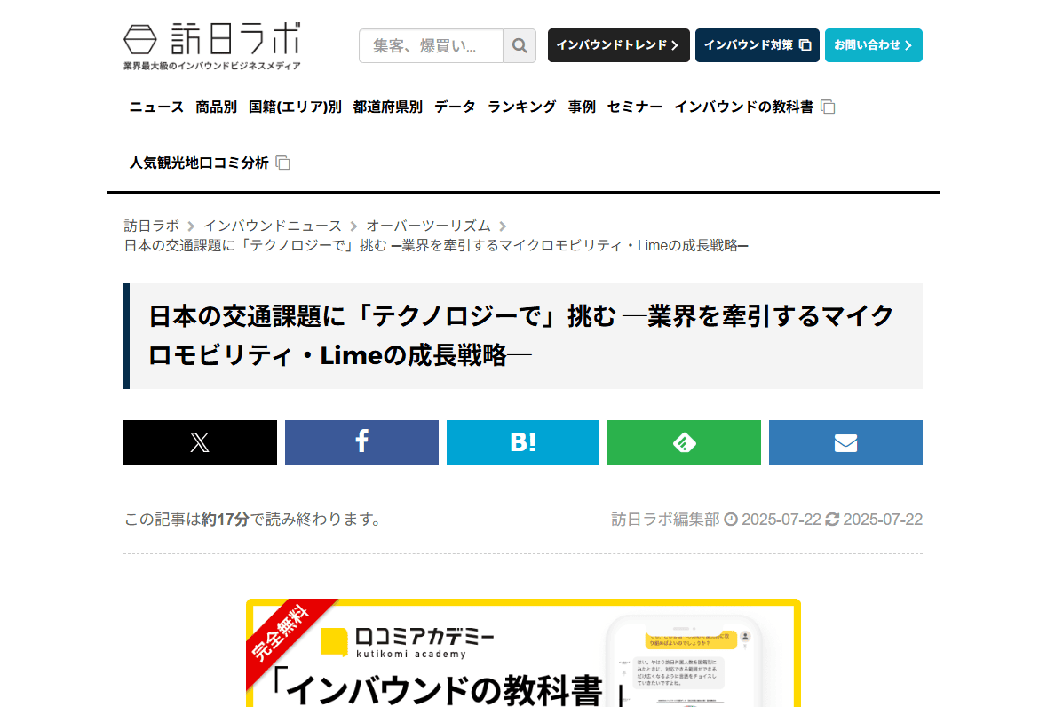Open the ランキング menu item
1055x707 pixels.
[x=521, y=107]
